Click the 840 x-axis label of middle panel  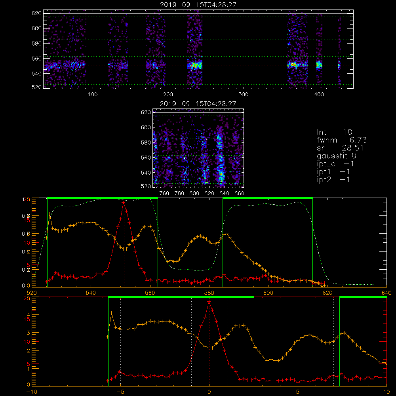(224, 194)
